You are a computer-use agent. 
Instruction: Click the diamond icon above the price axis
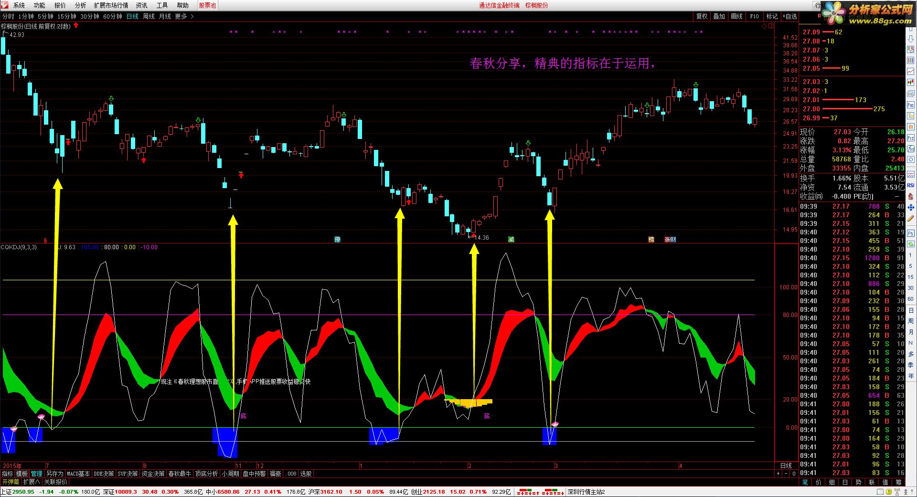point(765,26)
